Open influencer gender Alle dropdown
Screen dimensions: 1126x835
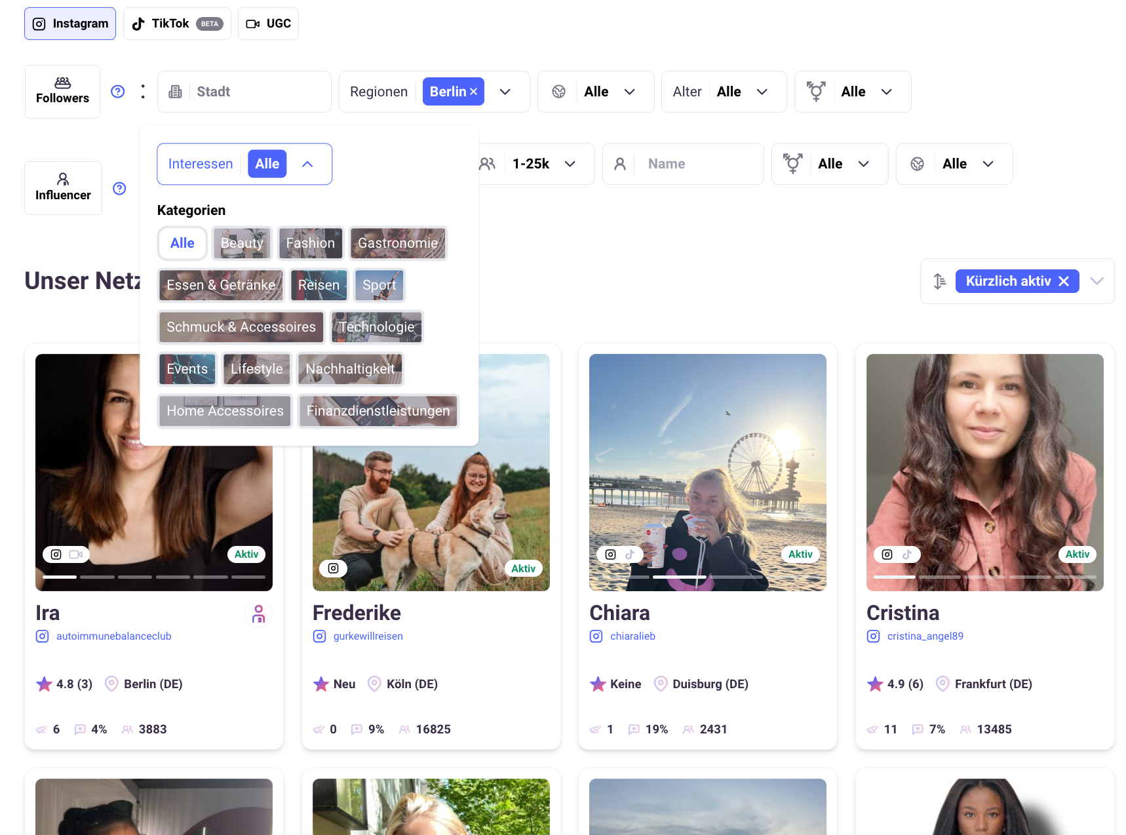tap(830, 164)
